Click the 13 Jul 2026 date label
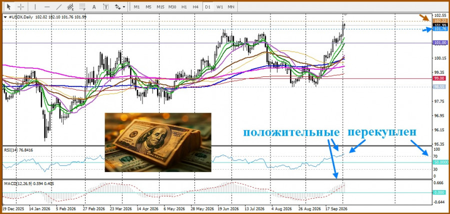Viewport: 450px width, 214px height. point(255,209)
